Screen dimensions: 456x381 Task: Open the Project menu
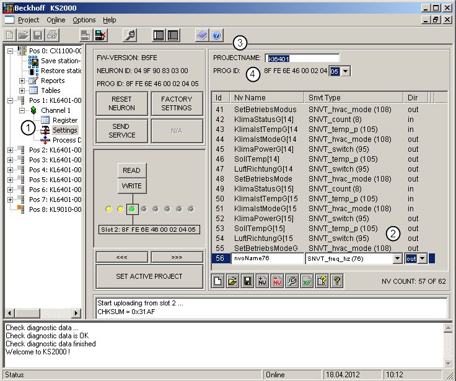(x=28, y=20)
